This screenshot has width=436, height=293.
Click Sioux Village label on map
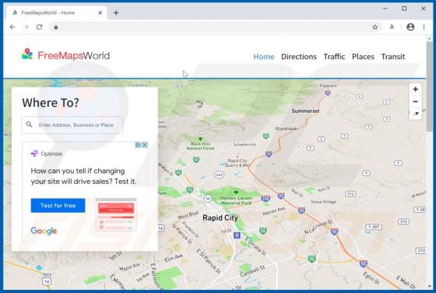click(323, 202)
